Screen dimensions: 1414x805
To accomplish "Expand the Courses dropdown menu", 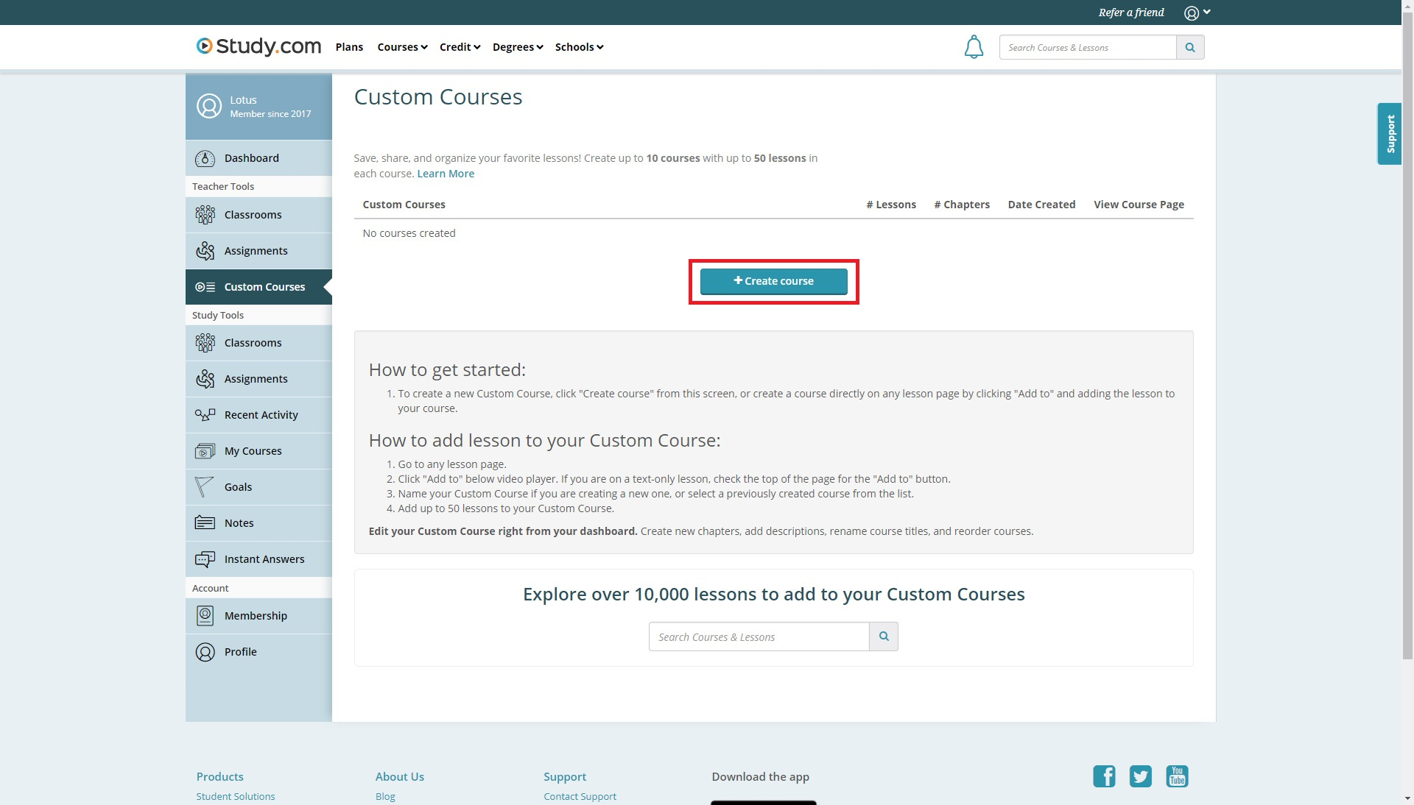I will point(401,46).
